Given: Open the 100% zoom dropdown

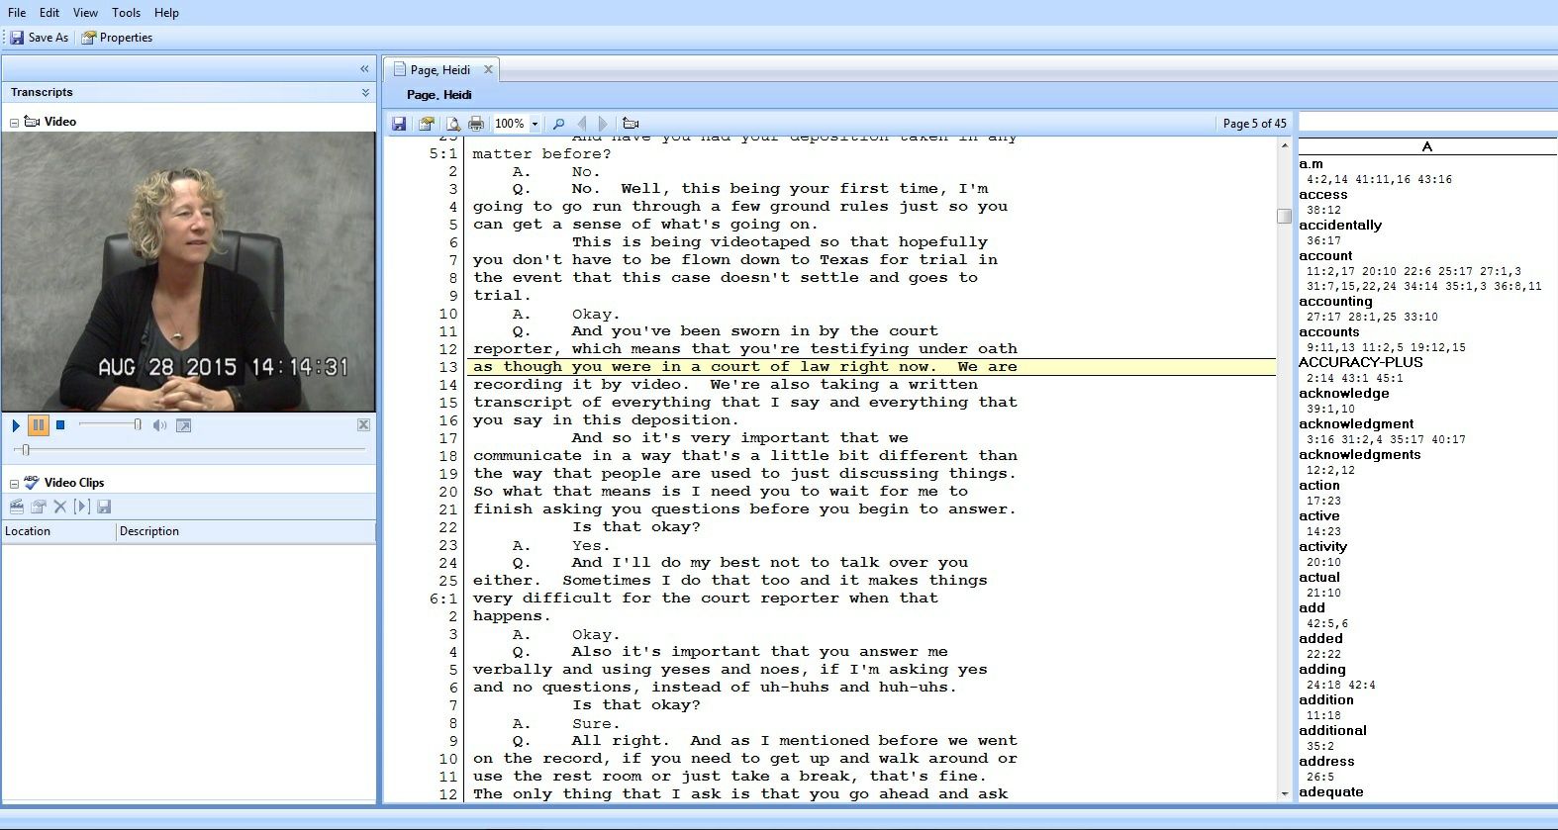Looking at the screenshot, I should pos(536,124).
